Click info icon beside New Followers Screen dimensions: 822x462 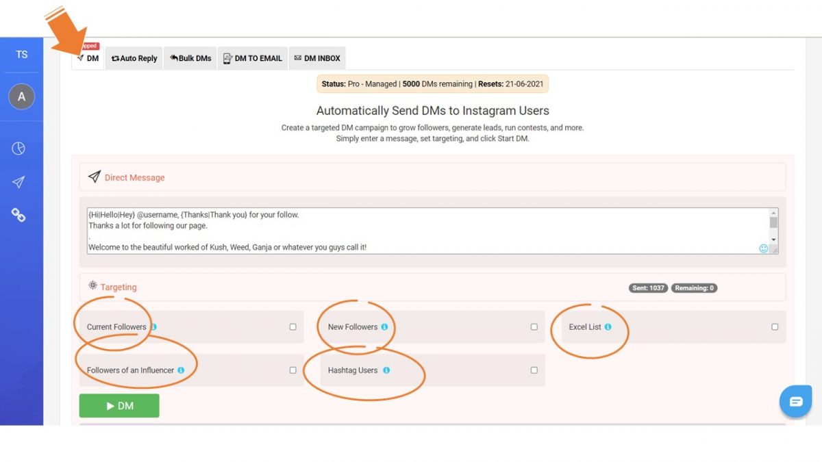[x=384, y=327]
